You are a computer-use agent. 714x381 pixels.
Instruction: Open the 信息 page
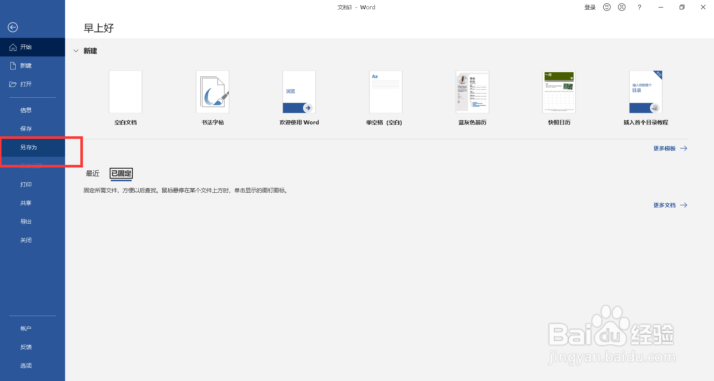coord(32,110)
